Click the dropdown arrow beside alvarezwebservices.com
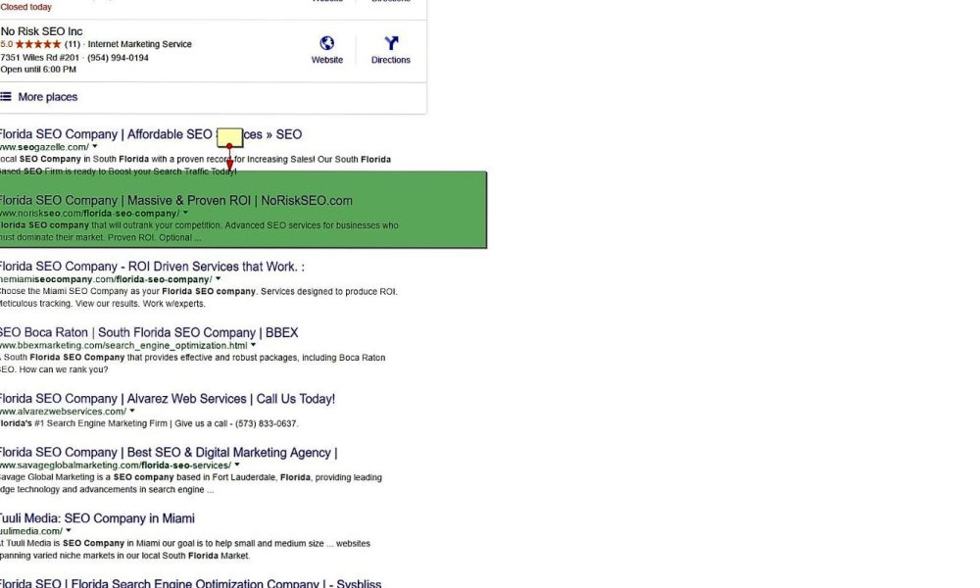 (x=132, y=412)
